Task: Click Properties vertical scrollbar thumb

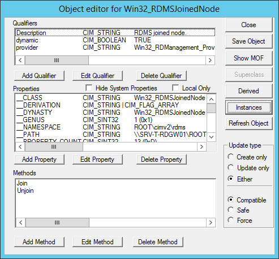Action: click(212, 108)
